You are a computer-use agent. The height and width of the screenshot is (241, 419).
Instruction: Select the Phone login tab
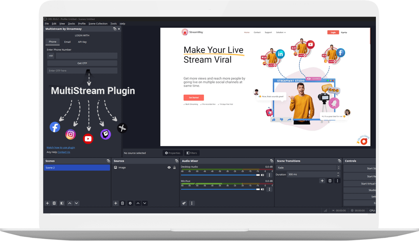click(53, 42)
